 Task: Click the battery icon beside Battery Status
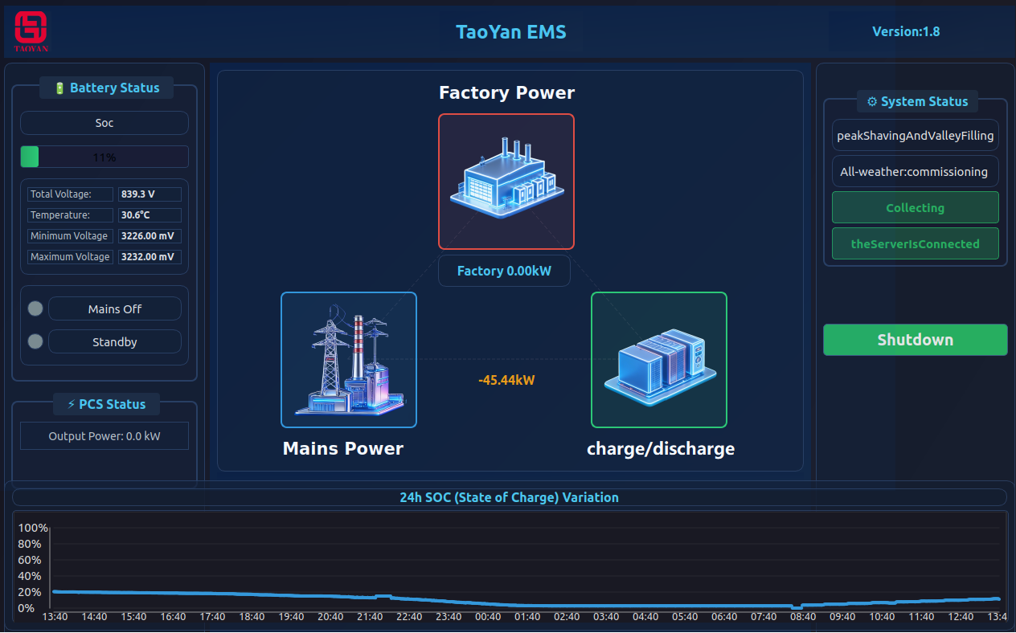[x=59, y=88]
